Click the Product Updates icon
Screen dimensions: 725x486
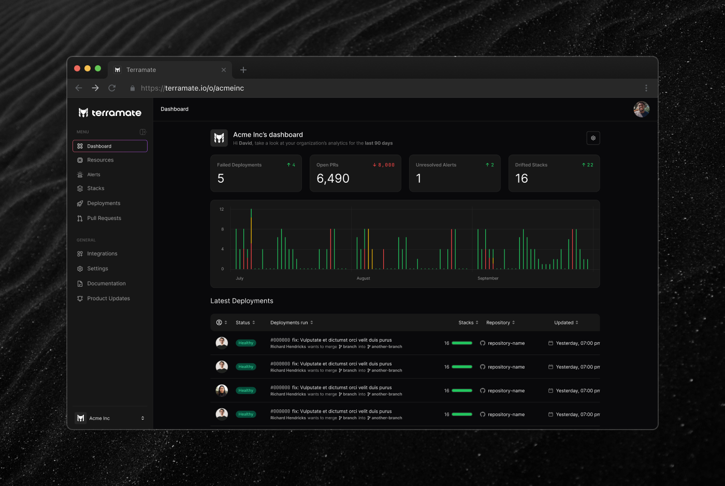(x=80, y=299)
